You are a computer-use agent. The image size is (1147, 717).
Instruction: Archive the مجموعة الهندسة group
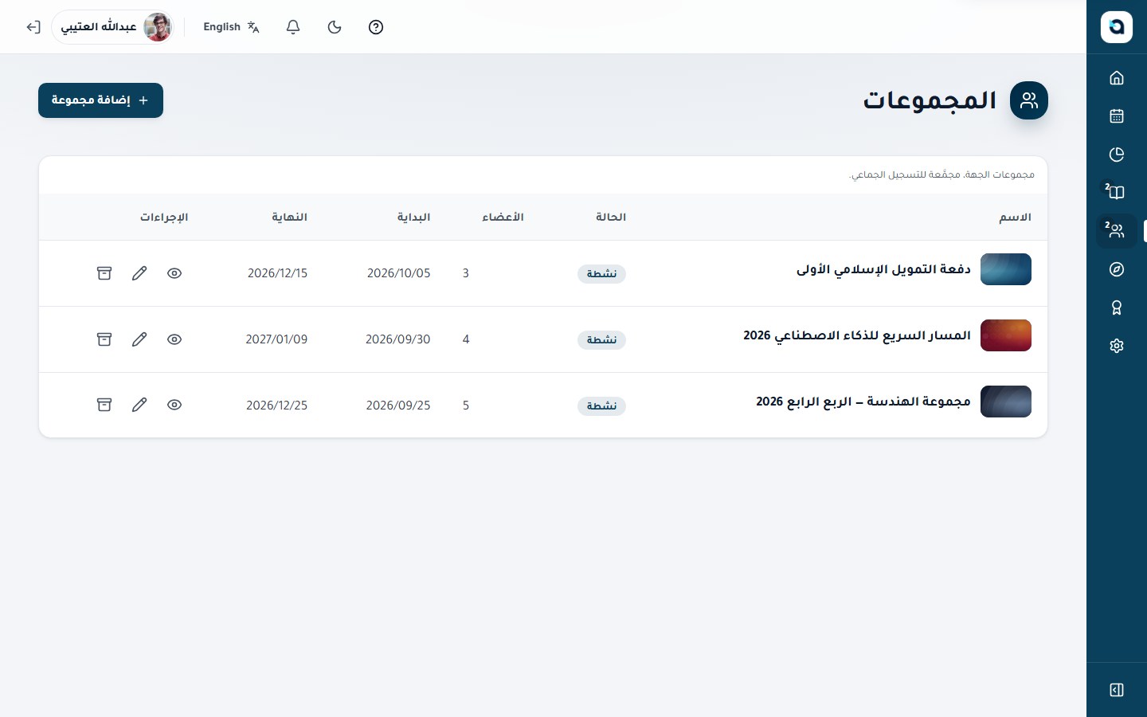point(104,405)
